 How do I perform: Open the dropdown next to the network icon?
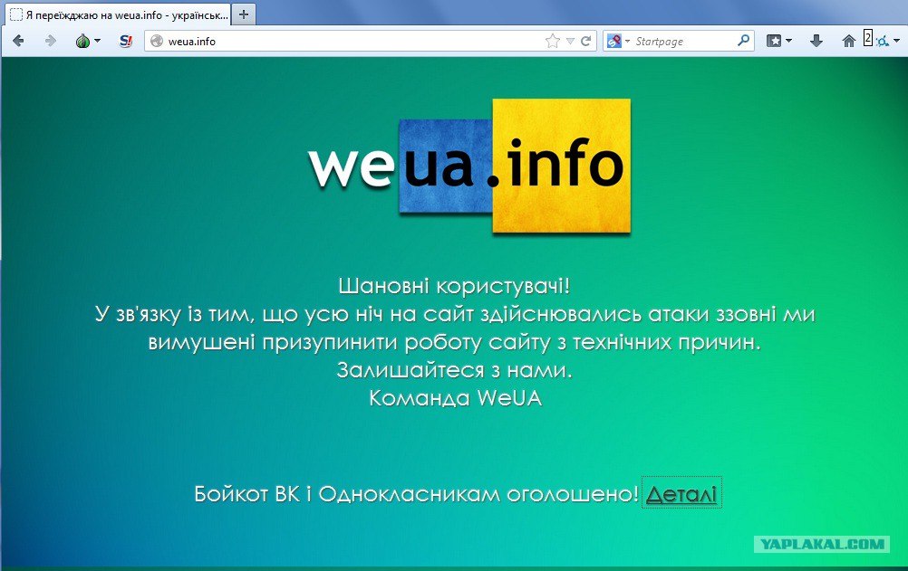click(896, 41)
